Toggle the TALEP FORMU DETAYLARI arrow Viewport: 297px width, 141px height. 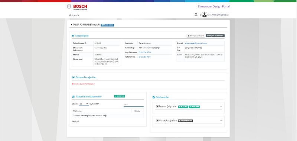72,25
